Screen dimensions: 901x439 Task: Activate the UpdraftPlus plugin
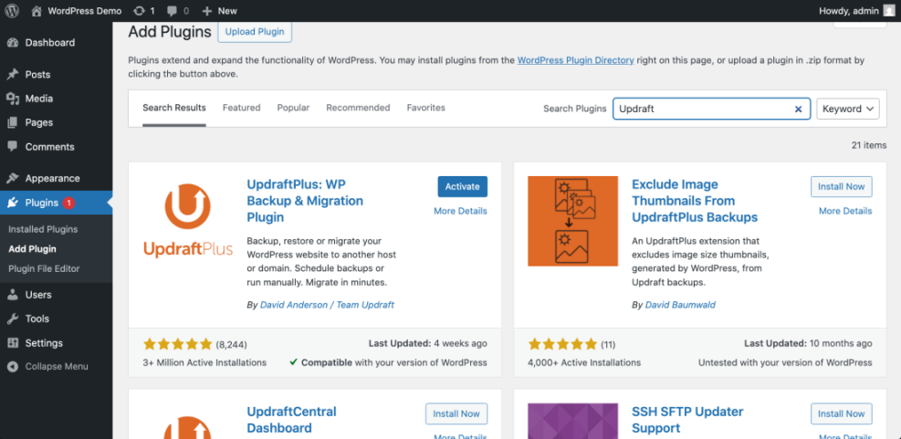point(463,187)
